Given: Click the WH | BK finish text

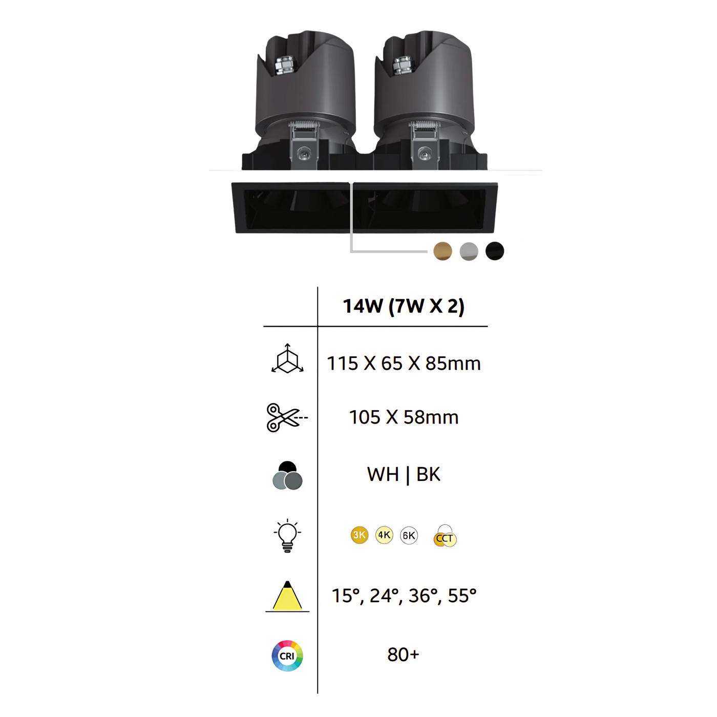Looking at the screenshot, I should pyautogui.click(x=404, y=475).
